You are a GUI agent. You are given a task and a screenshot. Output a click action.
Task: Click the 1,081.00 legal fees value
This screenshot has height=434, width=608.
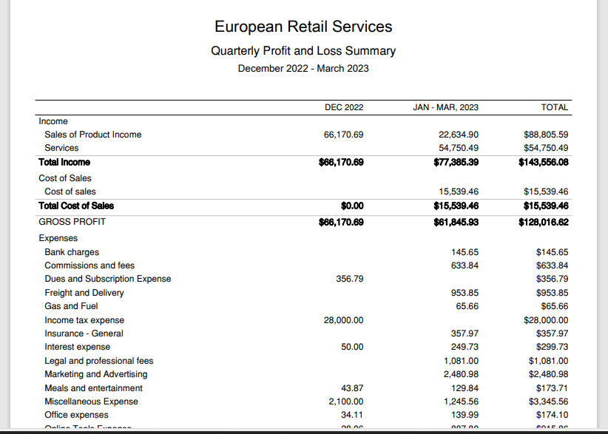(x=462, y=361)
